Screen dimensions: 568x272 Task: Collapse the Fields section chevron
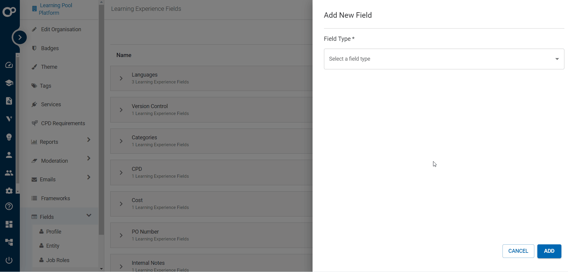(89, 215)
